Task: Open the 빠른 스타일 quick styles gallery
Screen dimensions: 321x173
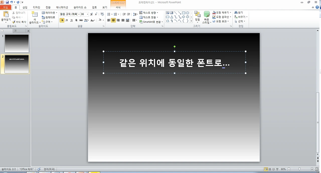Action: tap(206, 17)
